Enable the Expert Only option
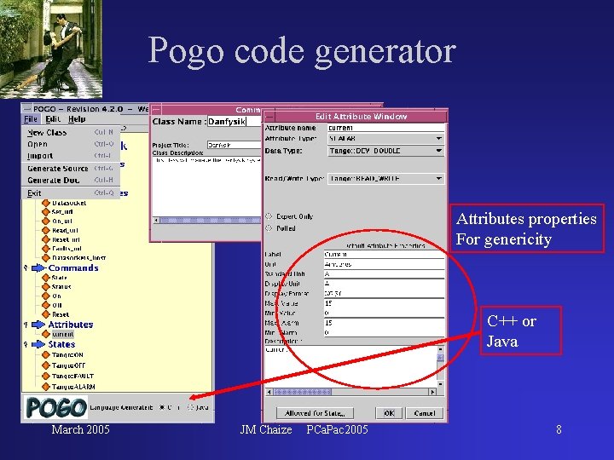 pyautogui.click(x=269, y=216)
